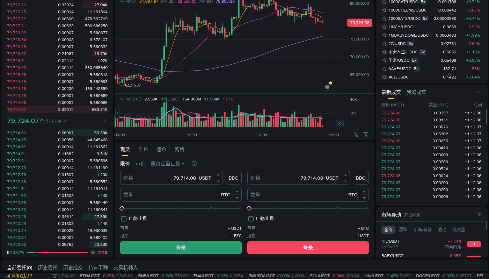Open the 网格 grid trading tab

tap(180, 149)
